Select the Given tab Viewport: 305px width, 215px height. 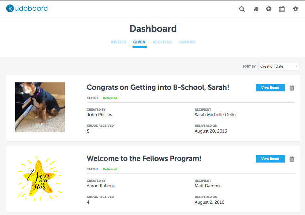(x=139, y=42)
